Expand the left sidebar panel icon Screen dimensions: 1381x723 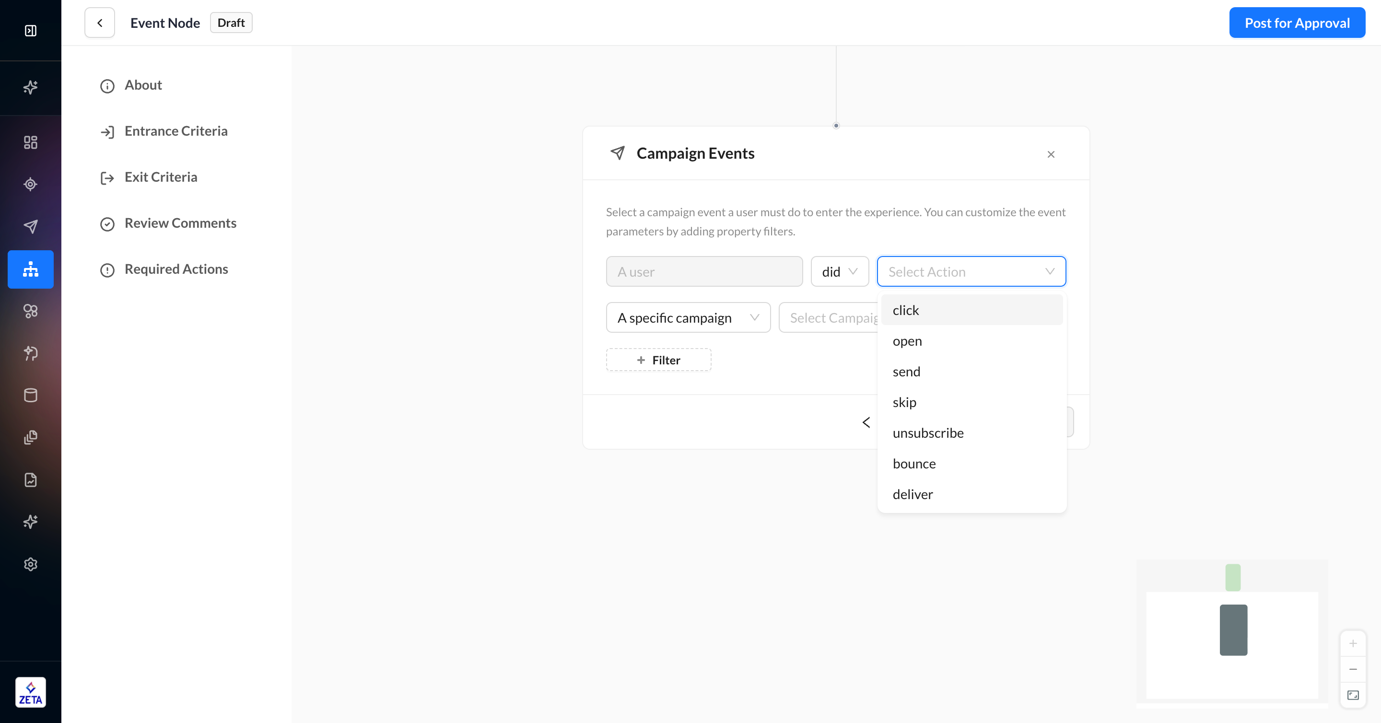31,31
